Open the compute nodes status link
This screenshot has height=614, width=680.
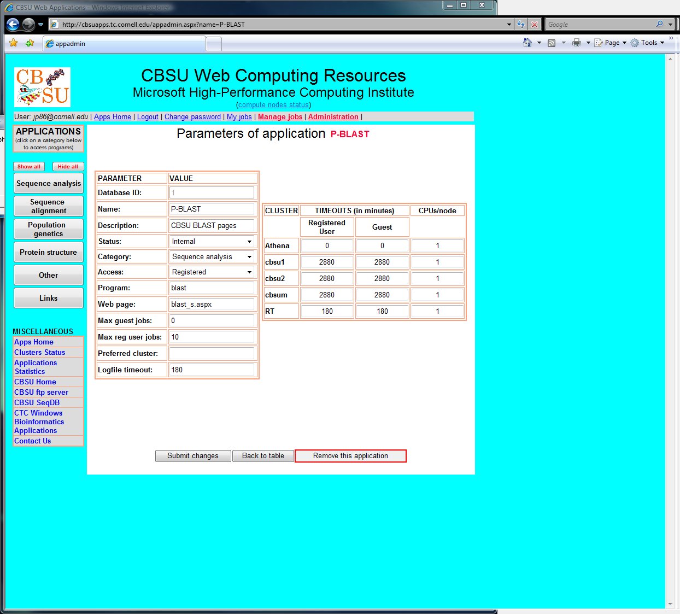(273, 105)
